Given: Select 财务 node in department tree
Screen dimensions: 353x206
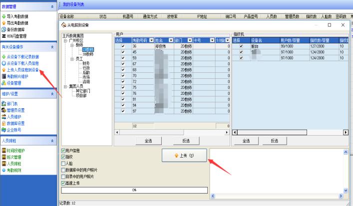Looking at the screenshot, I should pos(86,63).
